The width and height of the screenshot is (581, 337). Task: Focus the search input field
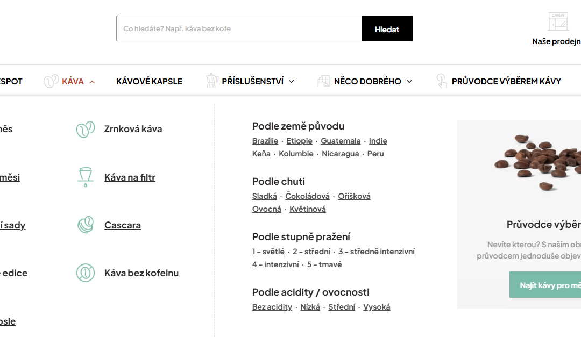(x=239, y=28)
